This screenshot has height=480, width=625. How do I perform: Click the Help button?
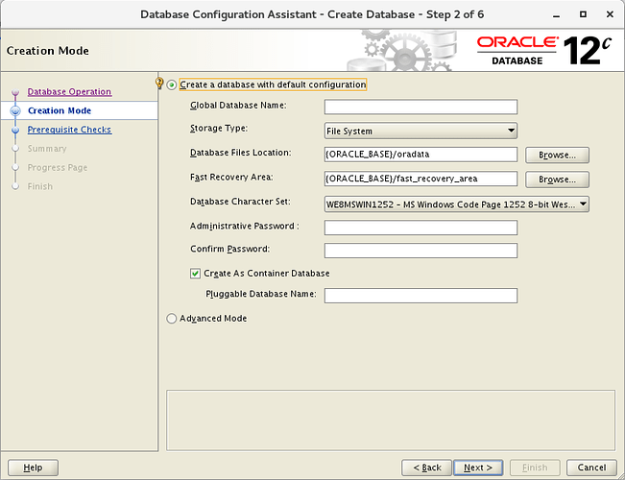(33, 468)
